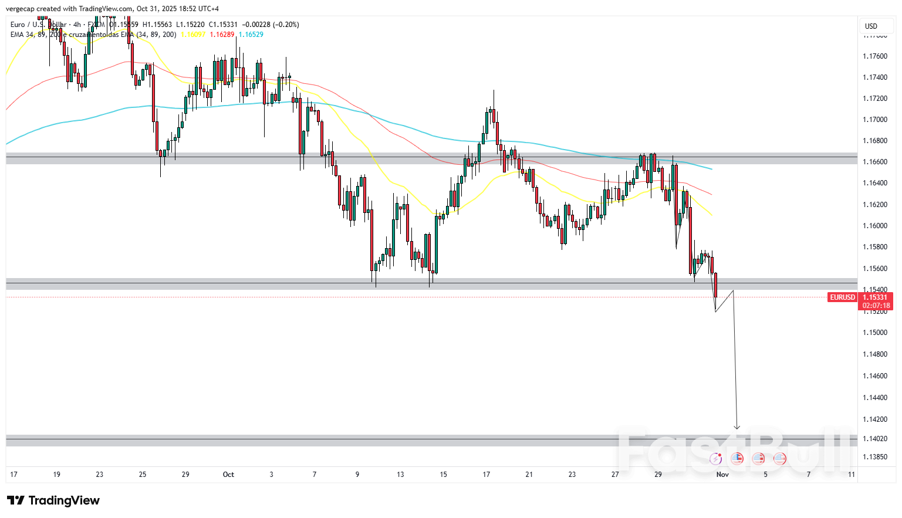Screen dimensions: 902x518
Task: Open the purple lightning event marker on timeline
Action: pyautogui.click(x=715, y=459)
